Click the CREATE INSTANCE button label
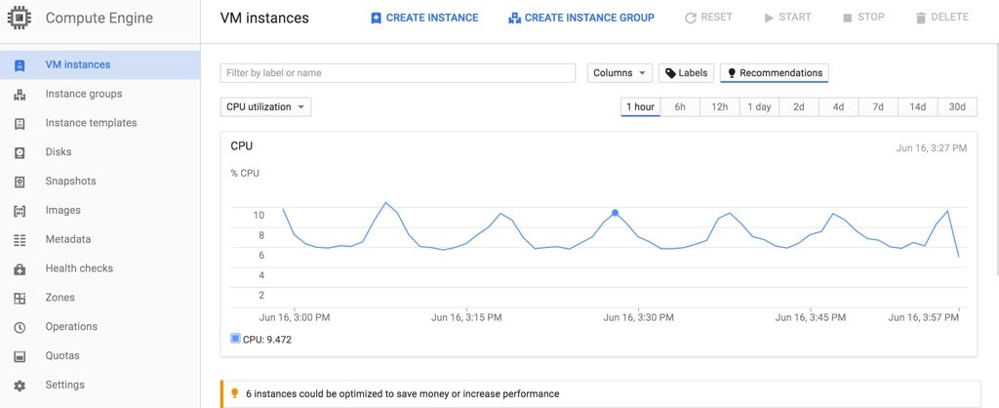999x408 pixels. [432, 18]
